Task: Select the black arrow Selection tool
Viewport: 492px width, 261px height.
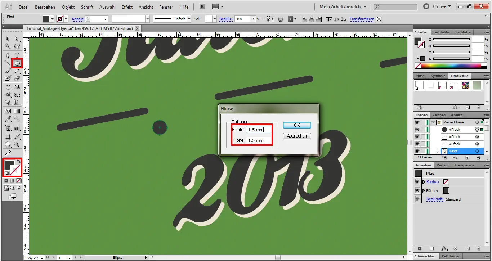Action: coord(8,39)
